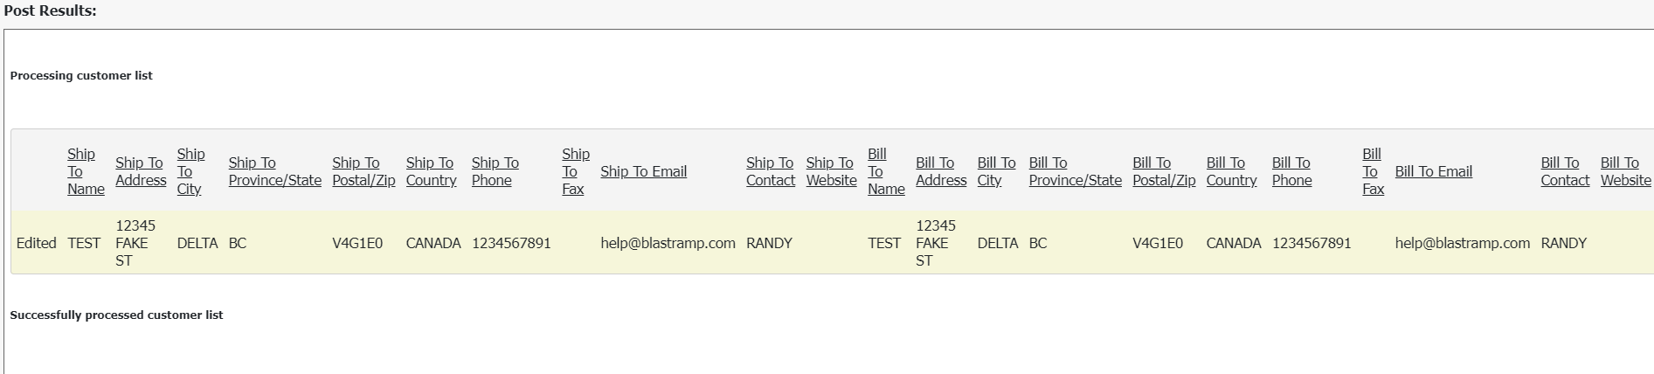Click the Bill To Email header

point(1433,171)
